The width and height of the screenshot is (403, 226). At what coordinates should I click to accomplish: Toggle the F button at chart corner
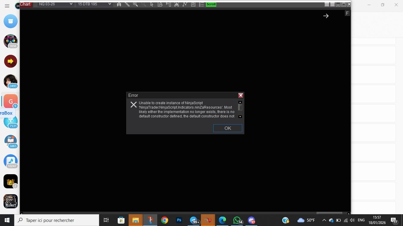[x=347, y=13]
